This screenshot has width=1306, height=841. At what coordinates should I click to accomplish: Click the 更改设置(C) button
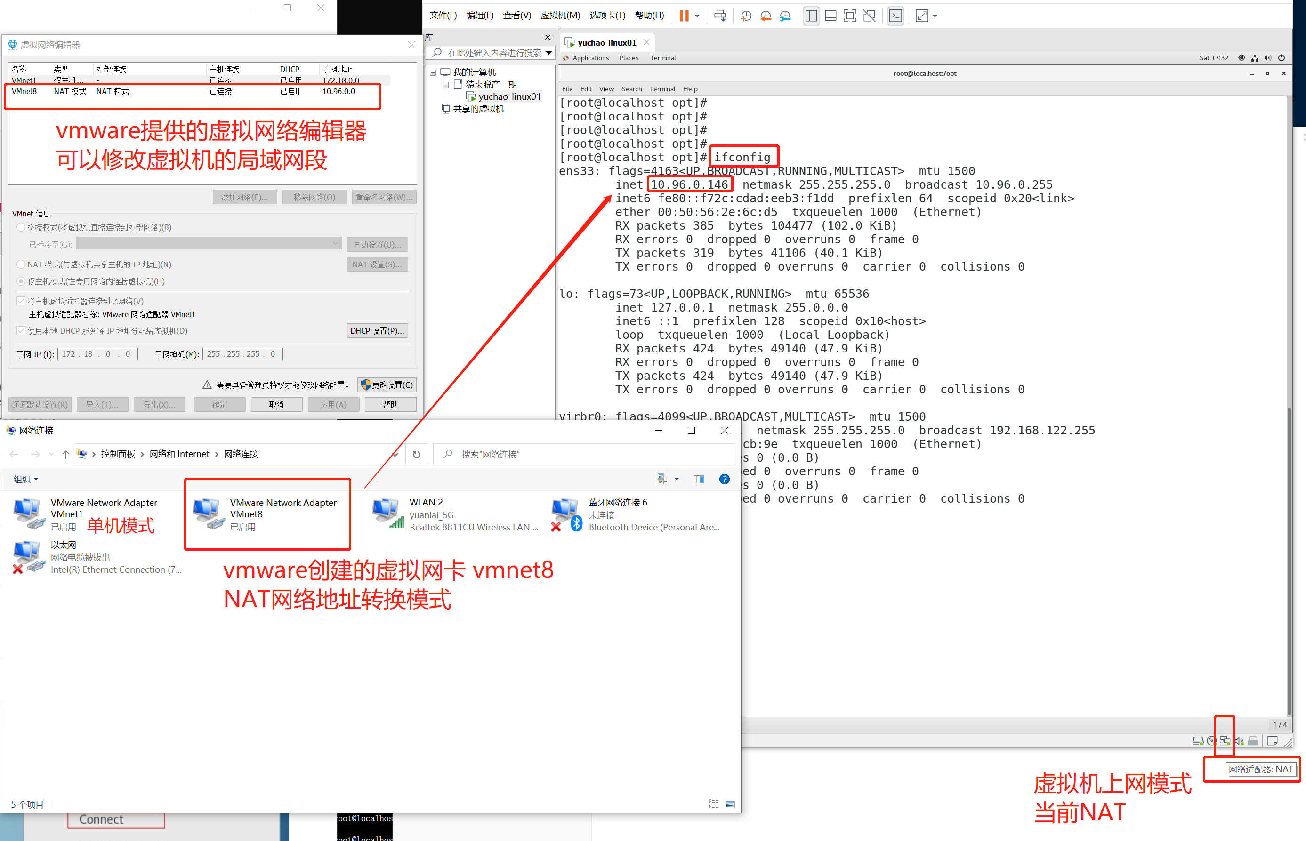387,385
